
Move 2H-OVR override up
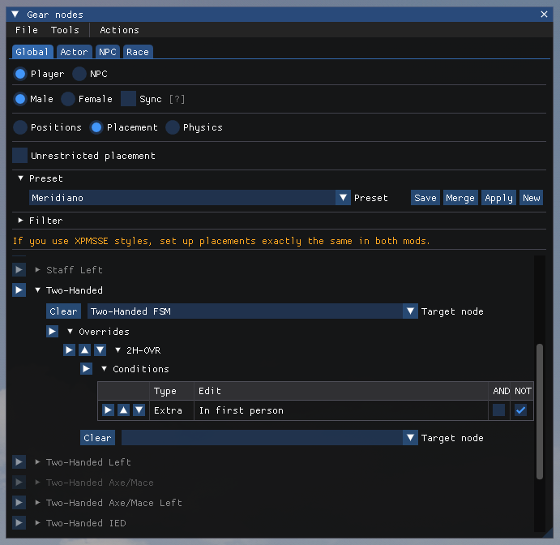click(x=84, y=350)
